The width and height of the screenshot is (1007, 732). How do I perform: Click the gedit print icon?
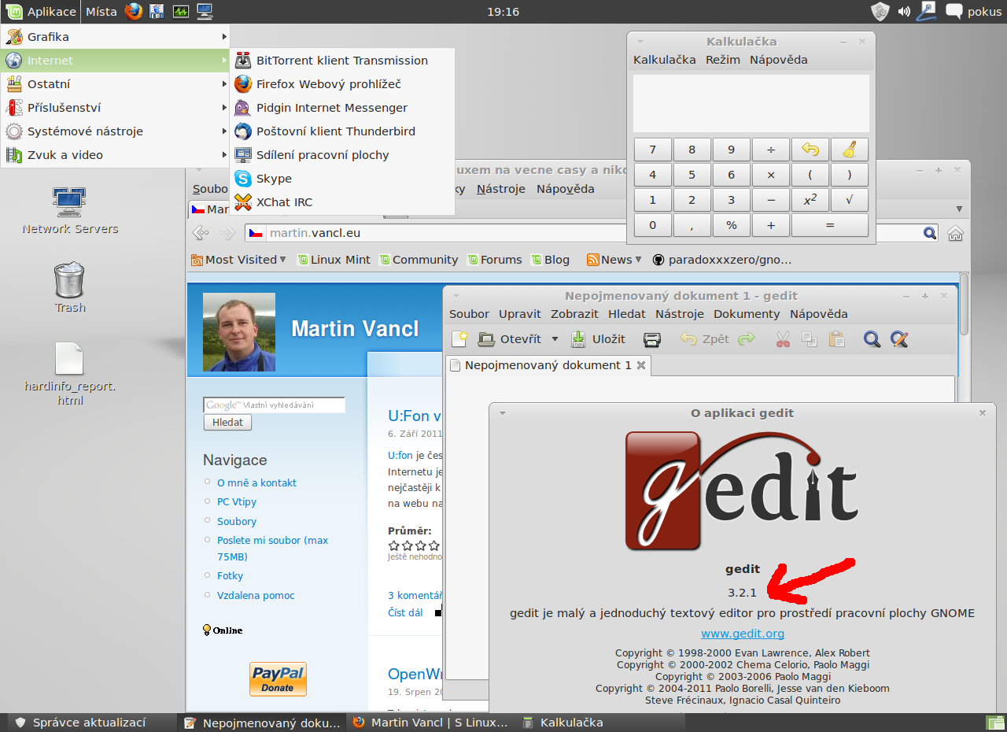point(652,339)
